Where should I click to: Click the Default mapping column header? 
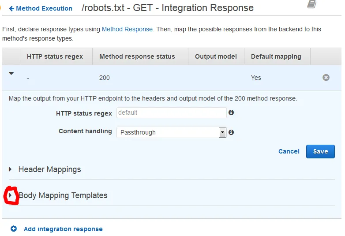click(x=276, y=56)
